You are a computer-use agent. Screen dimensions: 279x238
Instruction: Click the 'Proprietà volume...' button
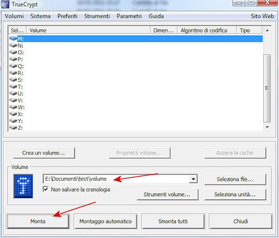(139, 153)
